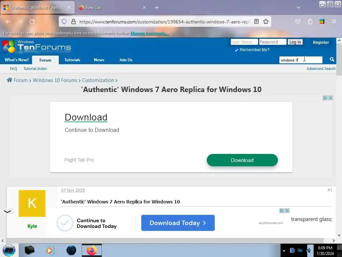Bookmark this page with the star icon
The height and width of the screenshot is (257, 342).
click(x=266, y=21)
